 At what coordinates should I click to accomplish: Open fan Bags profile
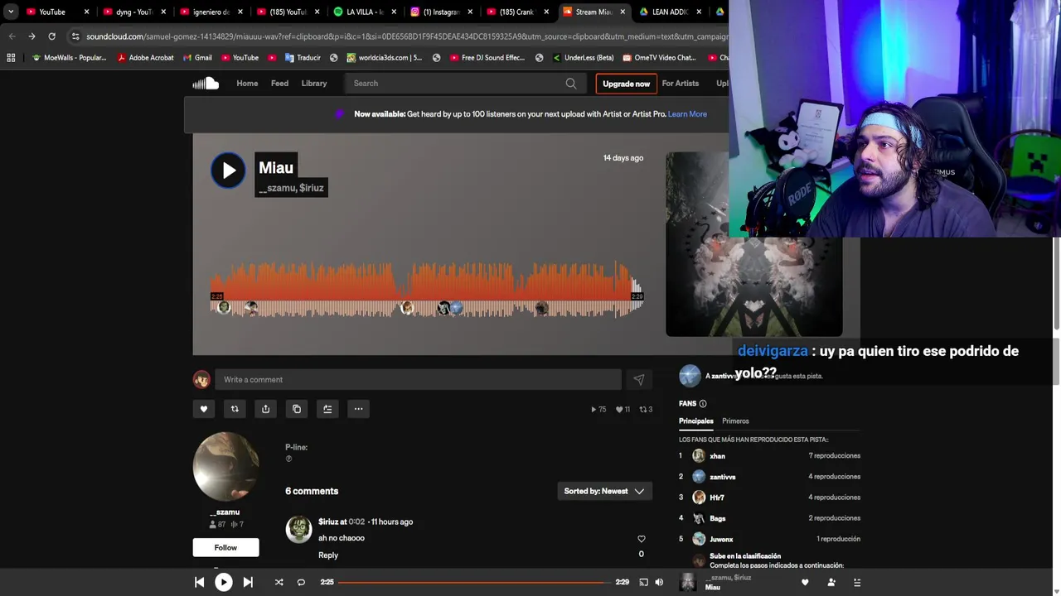(717, 518)
